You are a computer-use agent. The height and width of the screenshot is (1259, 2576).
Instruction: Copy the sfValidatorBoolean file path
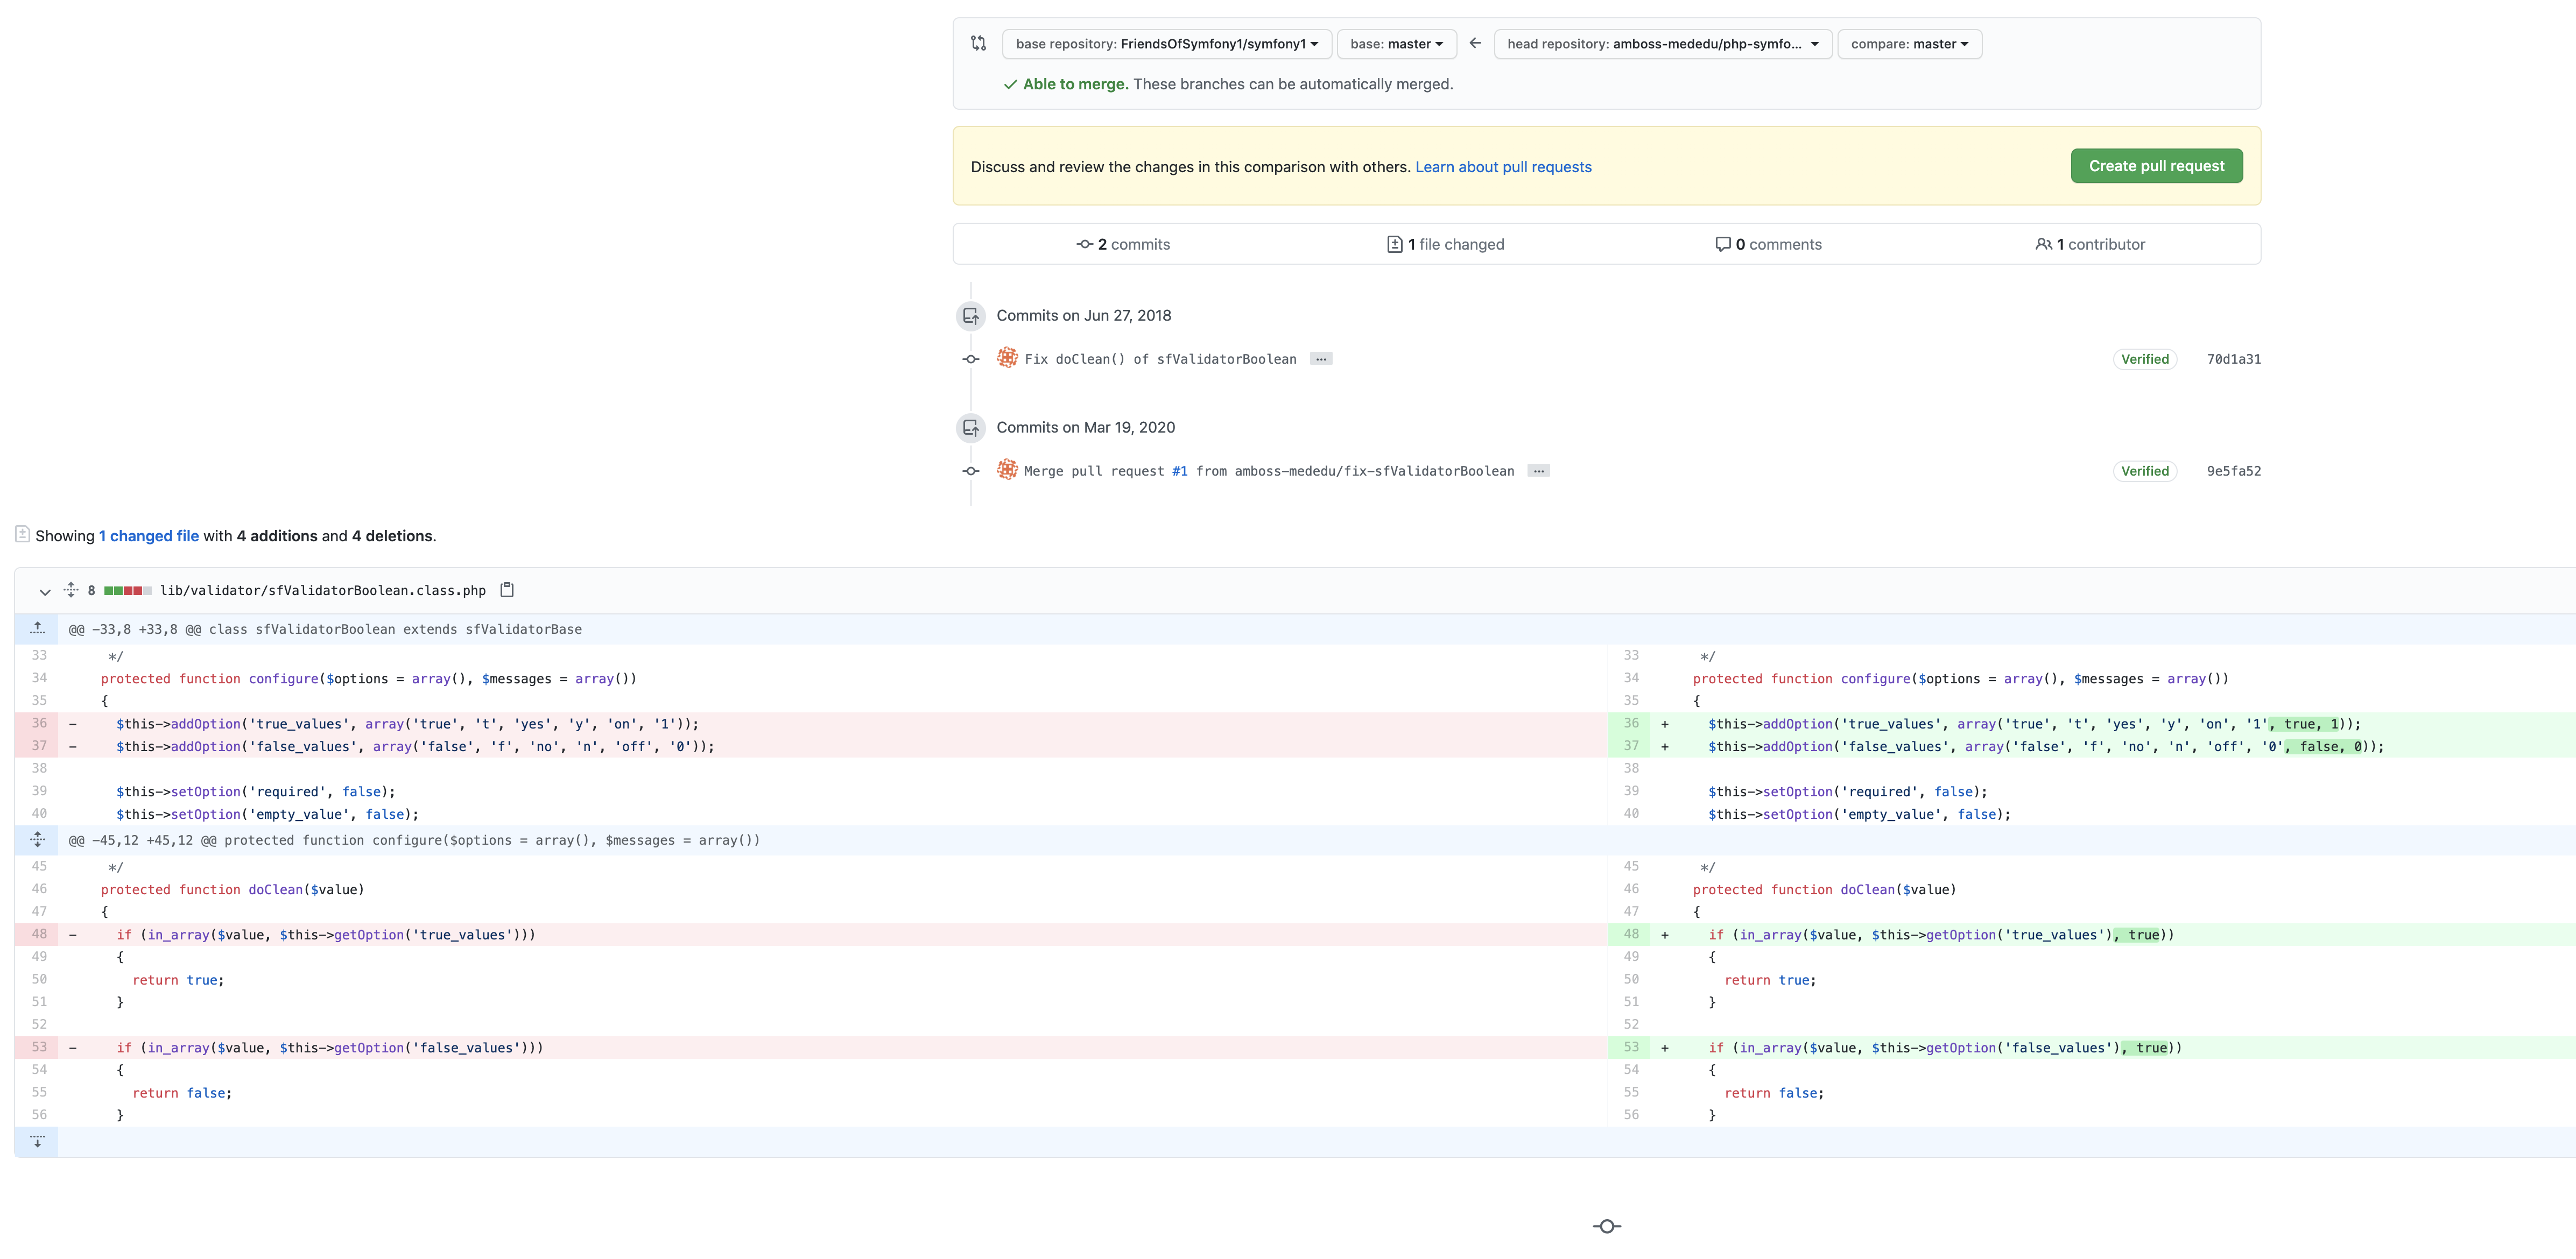(507, 590)
